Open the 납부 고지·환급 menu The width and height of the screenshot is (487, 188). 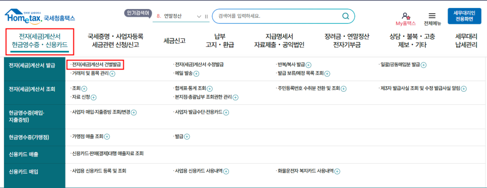(220, 41)
